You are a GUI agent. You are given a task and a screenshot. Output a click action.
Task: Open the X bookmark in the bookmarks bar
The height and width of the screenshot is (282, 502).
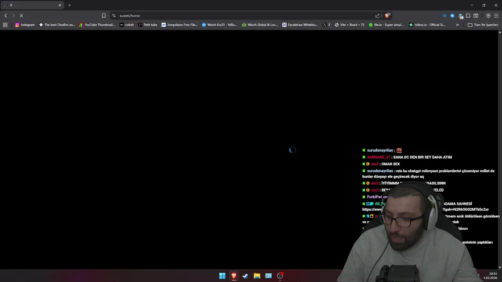point(326,25)
